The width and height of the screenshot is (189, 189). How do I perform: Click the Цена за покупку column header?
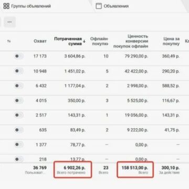(171, 41)
